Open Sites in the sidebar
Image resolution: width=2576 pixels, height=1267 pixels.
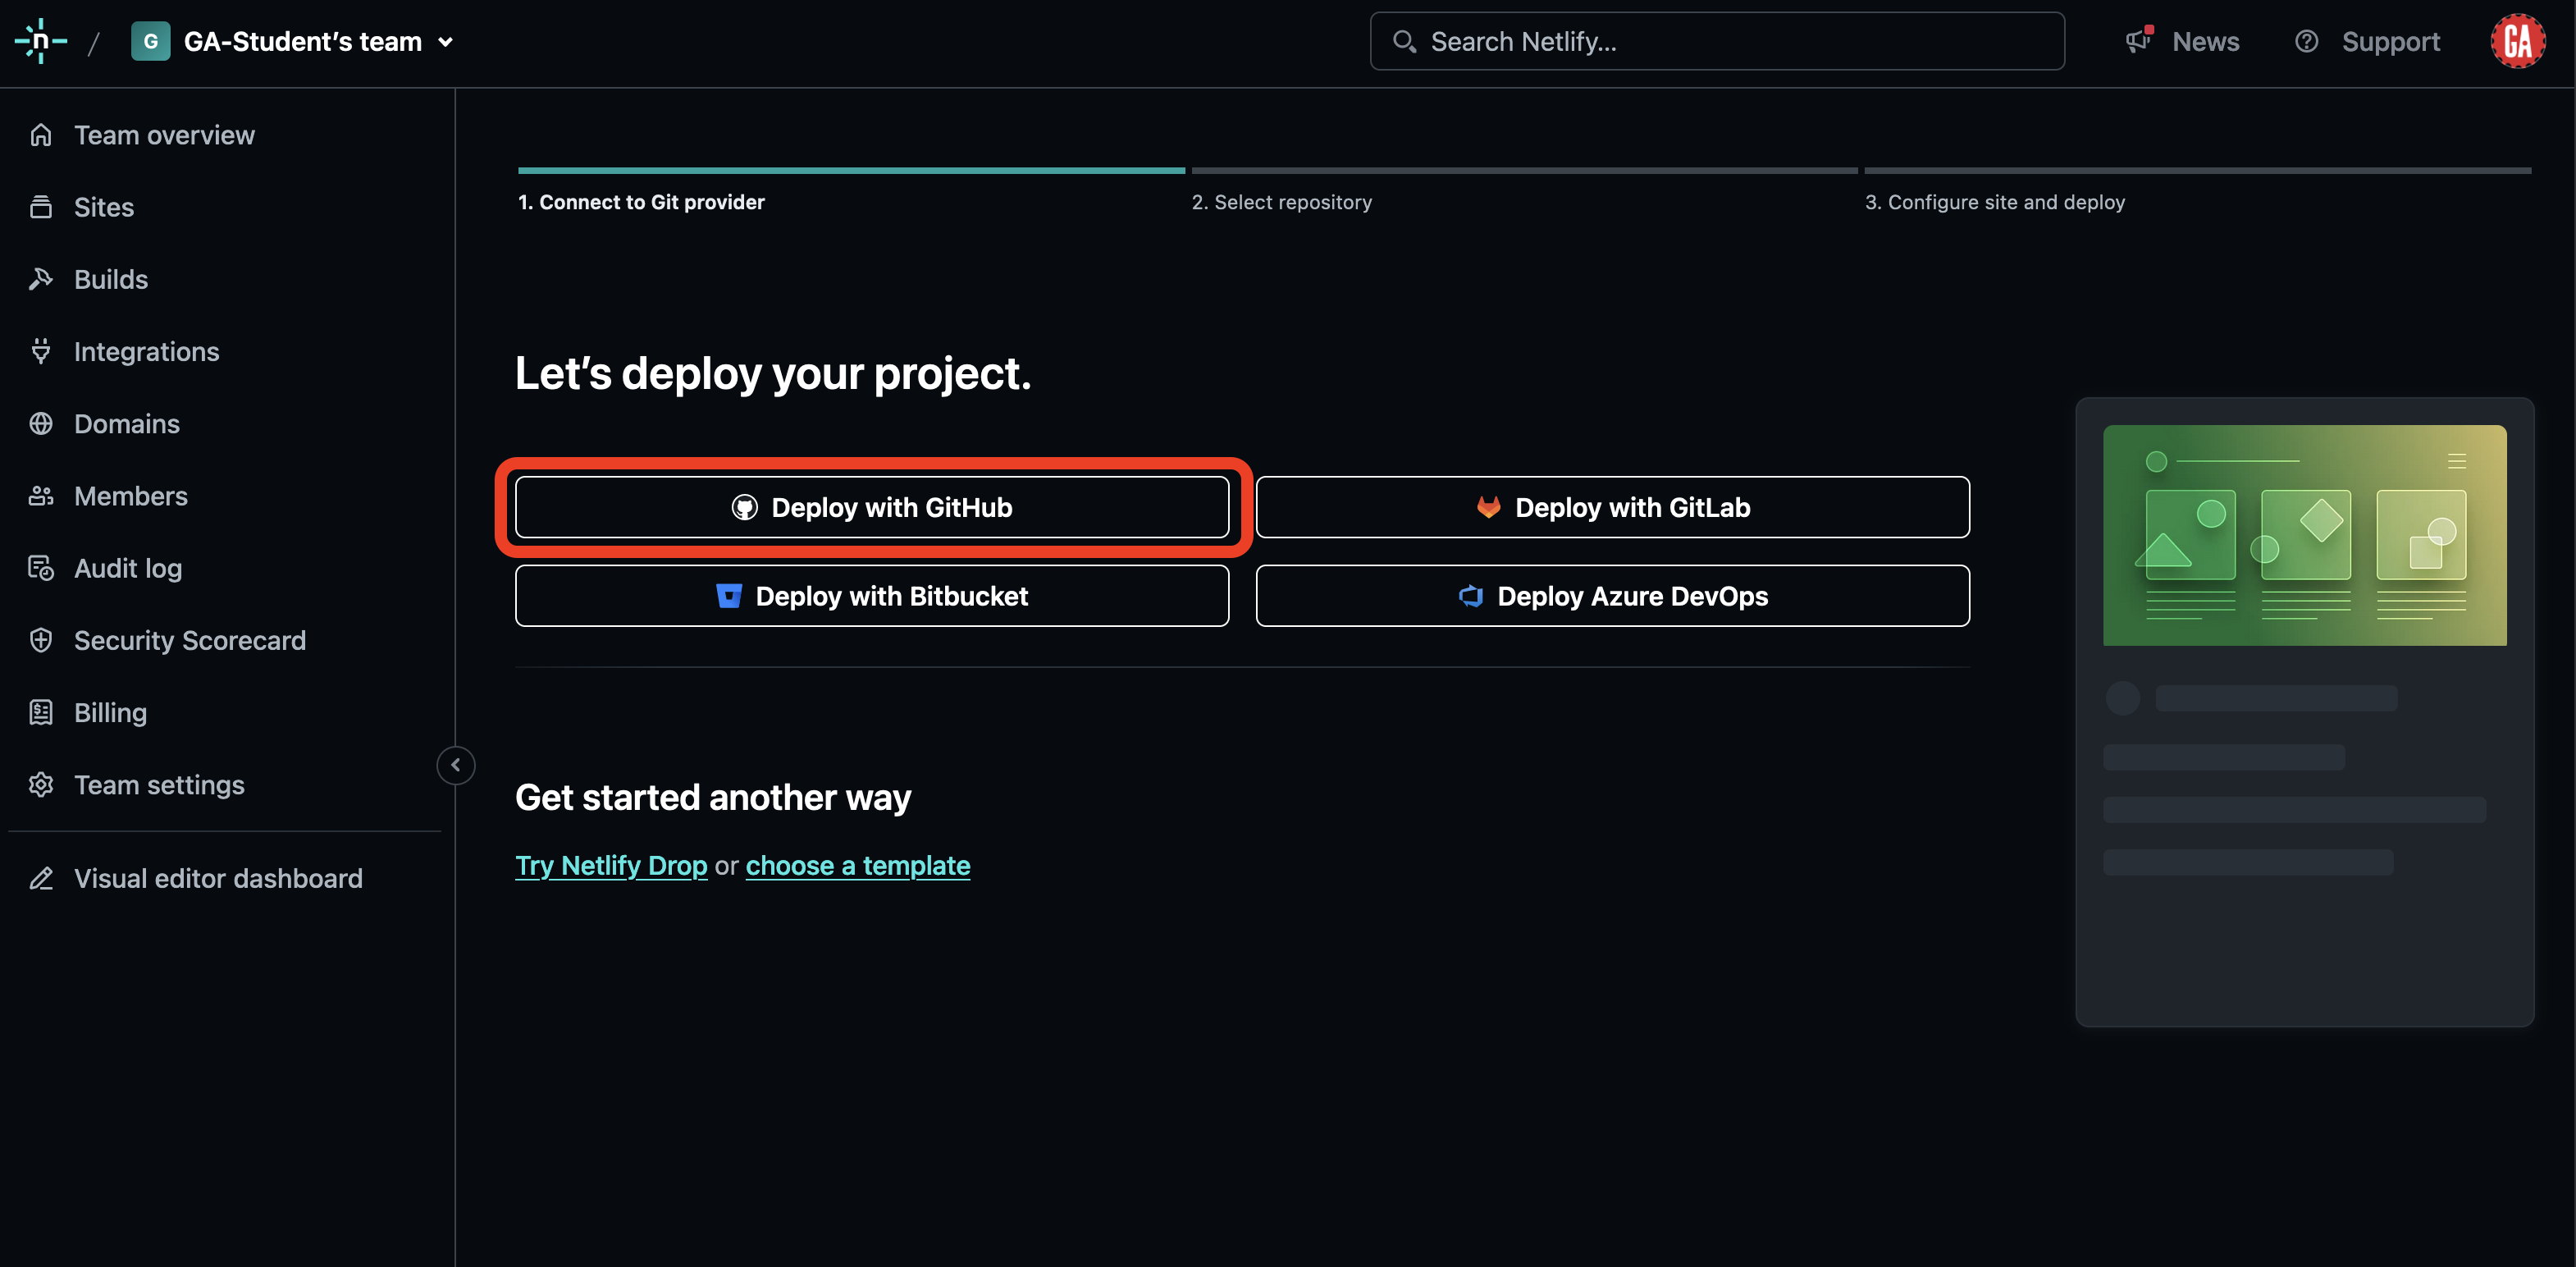click(x=103, y=207)
